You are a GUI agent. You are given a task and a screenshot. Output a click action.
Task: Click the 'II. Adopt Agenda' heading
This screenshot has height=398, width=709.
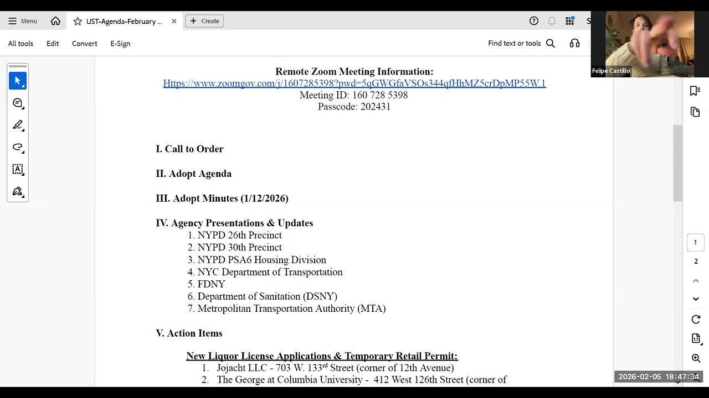coord(193,174)
